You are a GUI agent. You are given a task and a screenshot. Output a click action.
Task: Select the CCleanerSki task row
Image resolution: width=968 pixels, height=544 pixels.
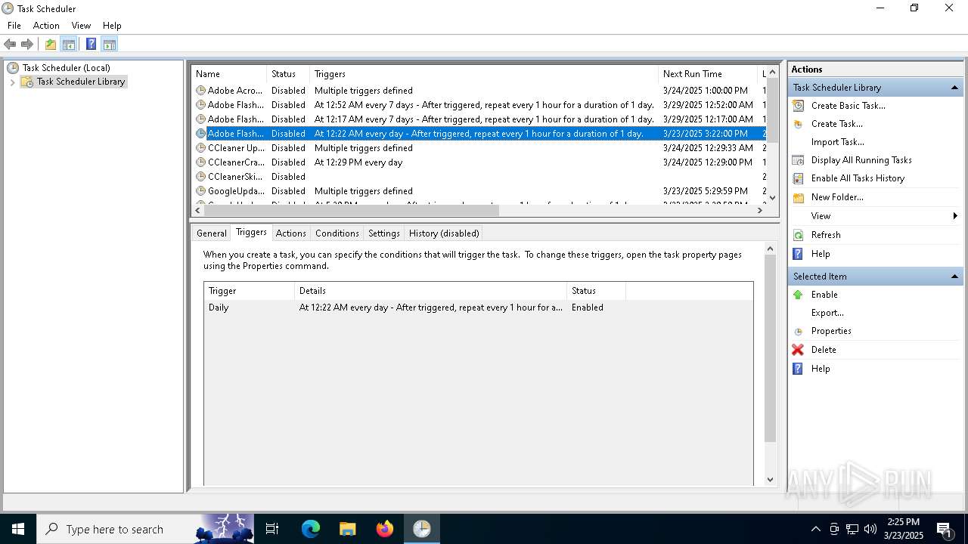point(480,177)
